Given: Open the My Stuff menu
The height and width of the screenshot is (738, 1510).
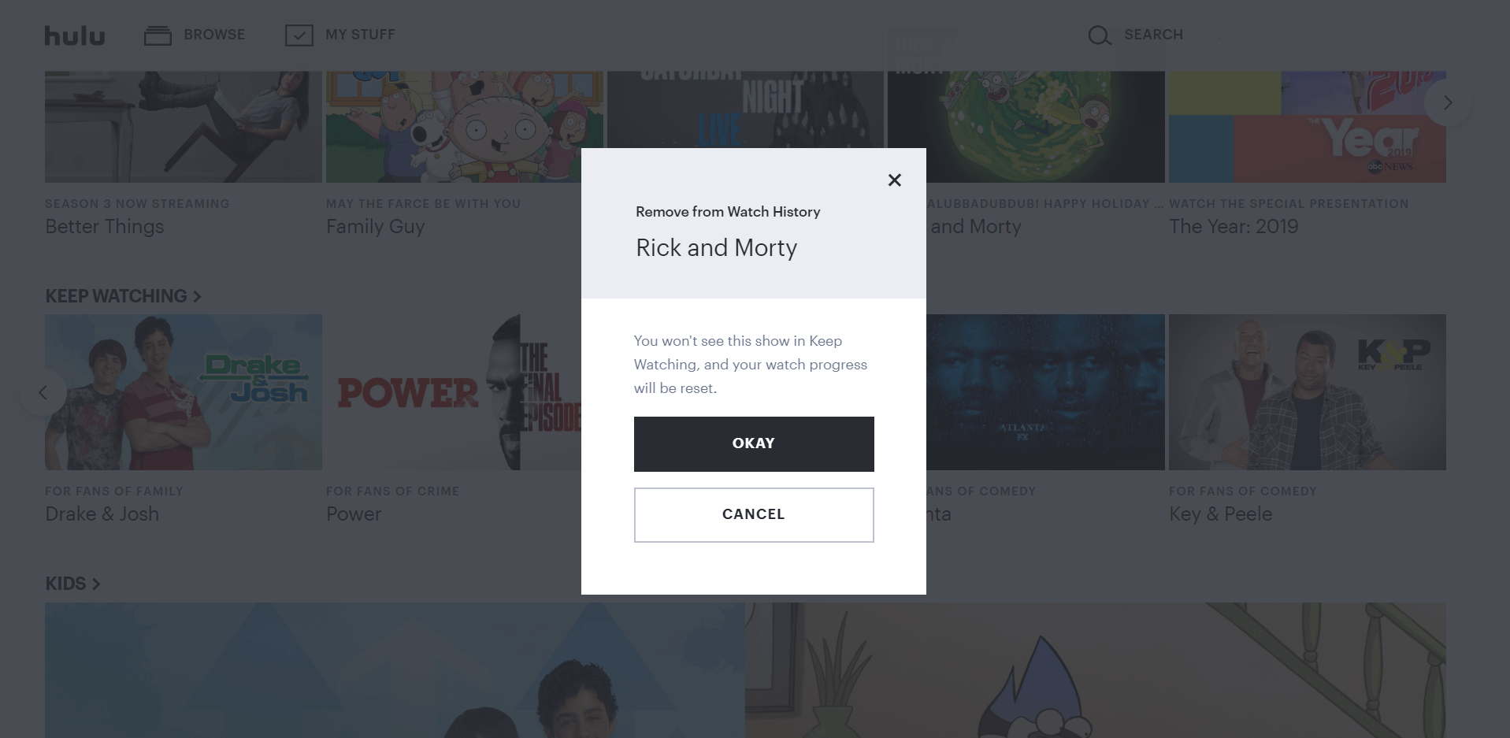Looking at the screenshot, I should point(360,35).
